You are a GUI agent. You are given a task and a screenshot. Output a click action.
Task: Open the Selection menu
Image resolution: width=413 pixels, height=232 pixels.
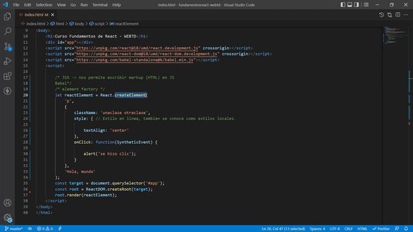click(44, 5)
